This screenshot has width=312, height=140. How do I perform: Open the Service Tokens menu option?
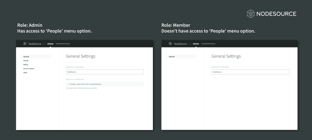click(x=29, y=68)
